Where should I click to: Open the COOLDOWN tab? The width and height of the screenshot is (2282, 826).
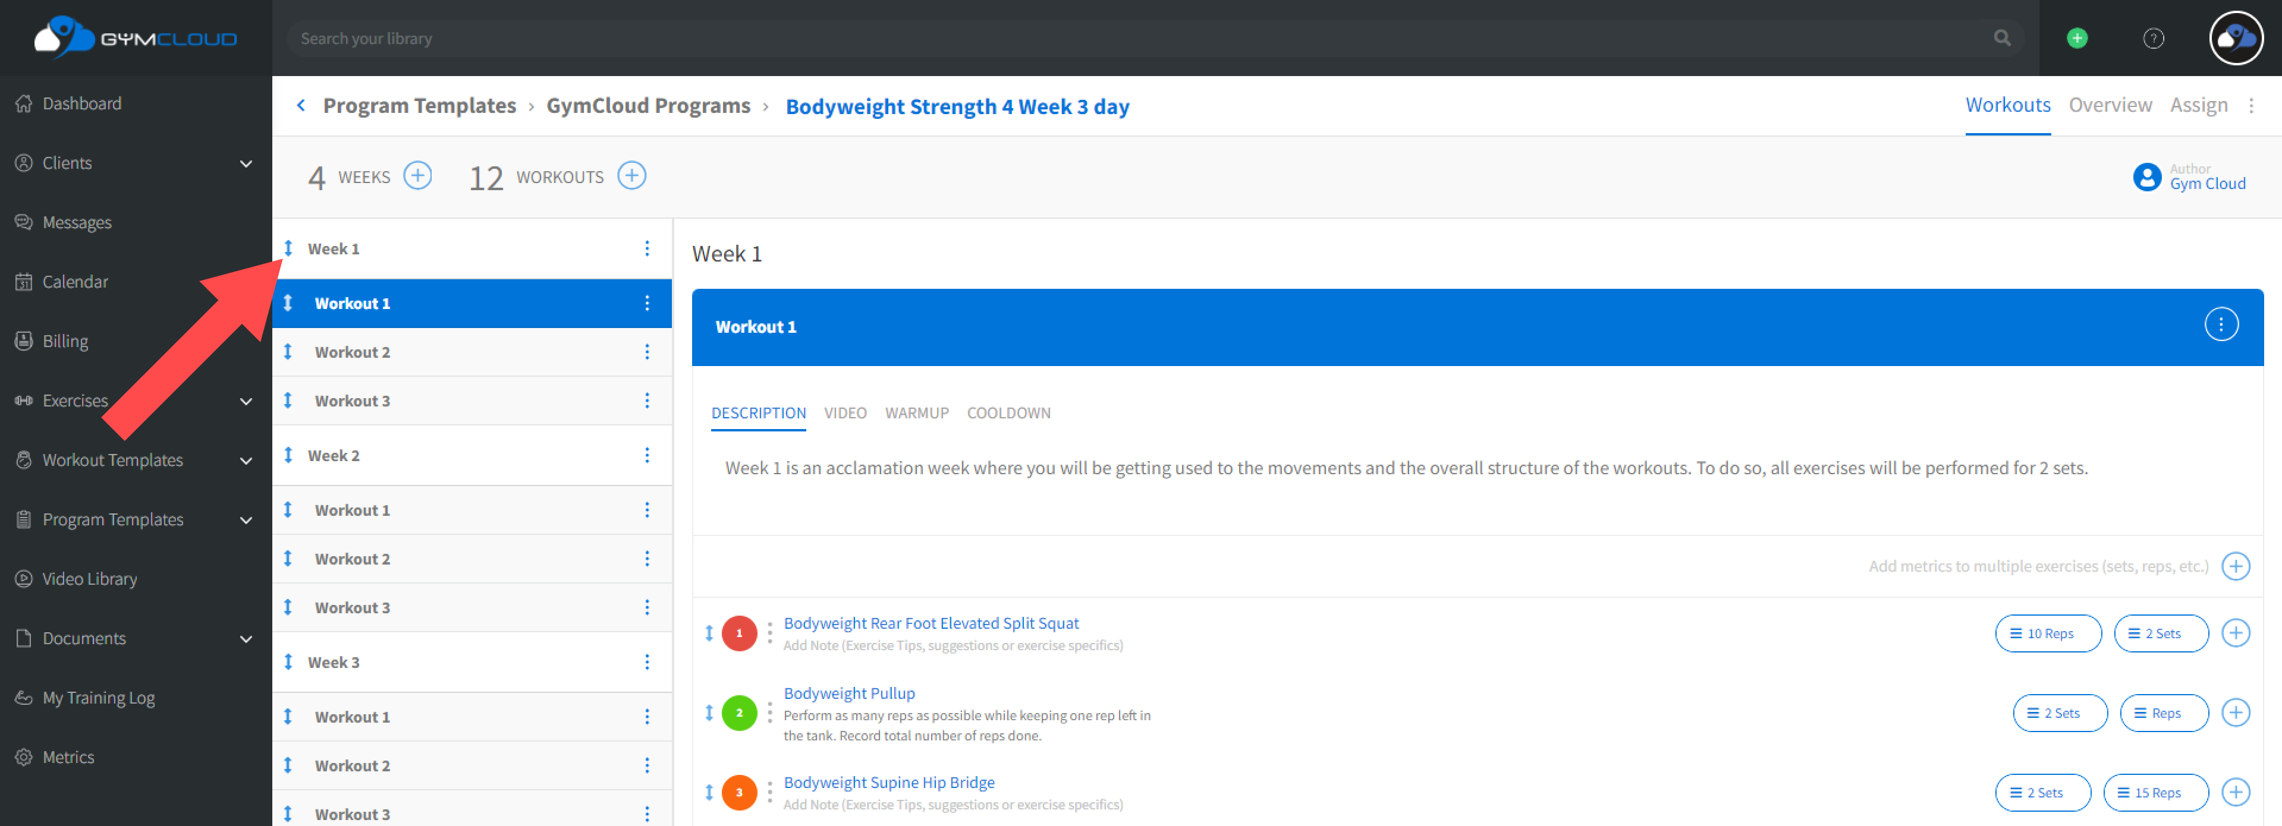[1008, 412]
